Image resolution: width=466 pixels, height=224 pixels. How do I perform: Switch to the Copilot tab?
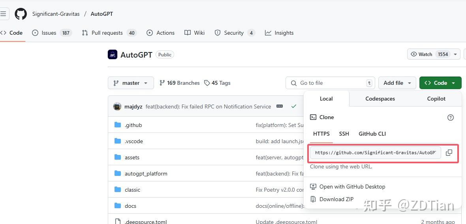[x=436, y=99]
